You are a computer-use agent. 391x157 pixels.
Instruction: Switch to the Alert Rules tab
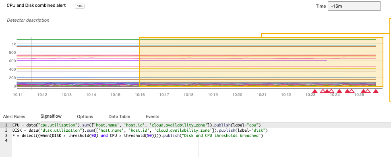pos(14,116)
